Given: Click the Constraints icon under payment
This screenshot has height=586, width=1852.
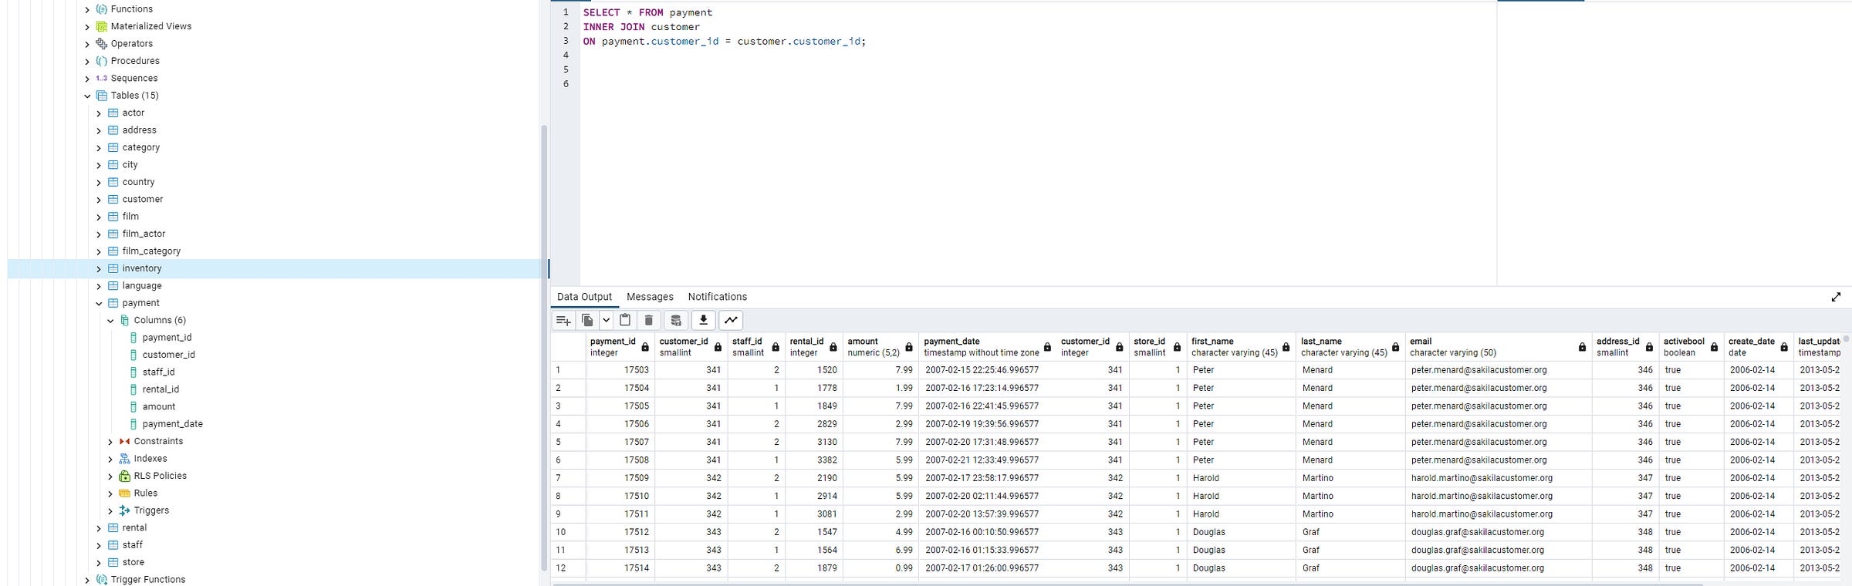Looking at the screenshot, I should click(x=124, y=442).
